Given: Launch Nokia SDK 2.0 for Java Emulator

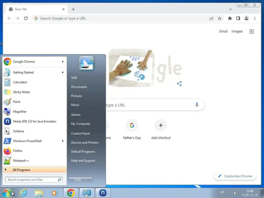Looking at the screenshot, I should click(x=35, y=121).
